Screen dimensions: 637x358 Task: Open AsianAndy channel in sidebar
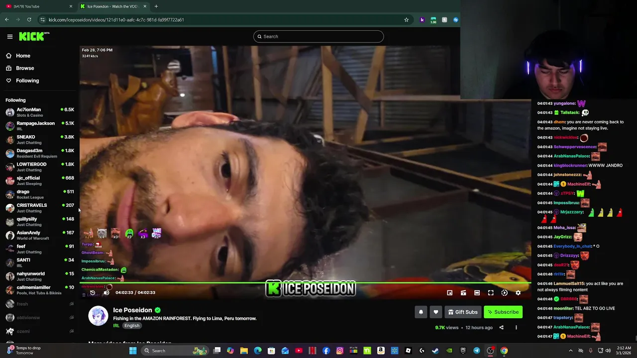(40, 235)
